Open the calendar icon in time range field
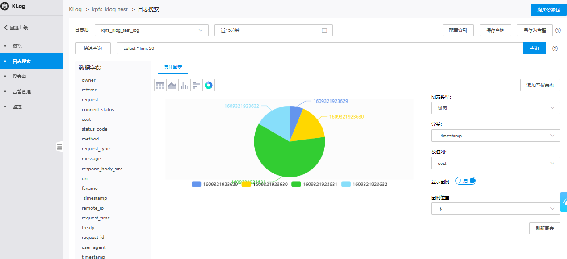The width and height of the screenshot is (567, 259). [324, 30]
